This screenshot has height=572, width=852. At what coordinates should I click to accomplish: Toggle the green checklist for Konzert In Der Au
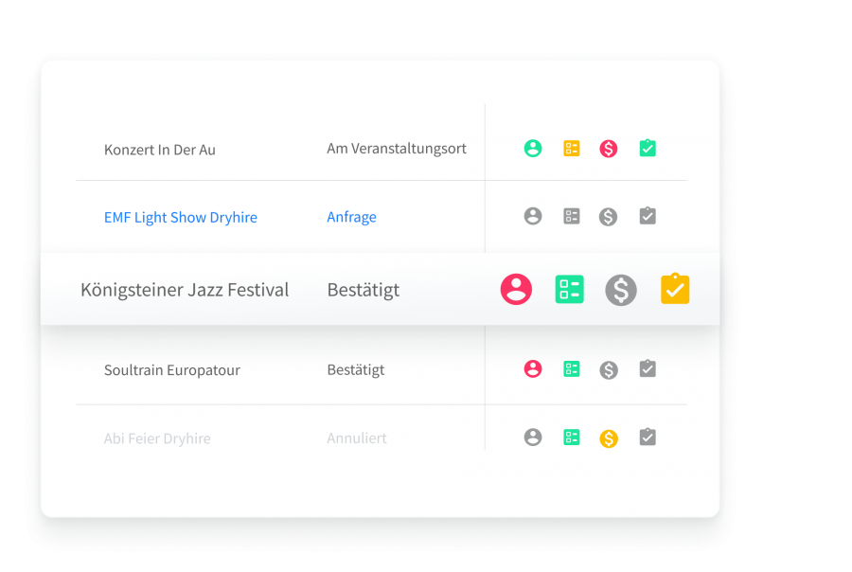pos(648,149)
